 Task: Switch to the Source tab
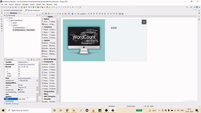pyautogui.click(x=8, y=104)
